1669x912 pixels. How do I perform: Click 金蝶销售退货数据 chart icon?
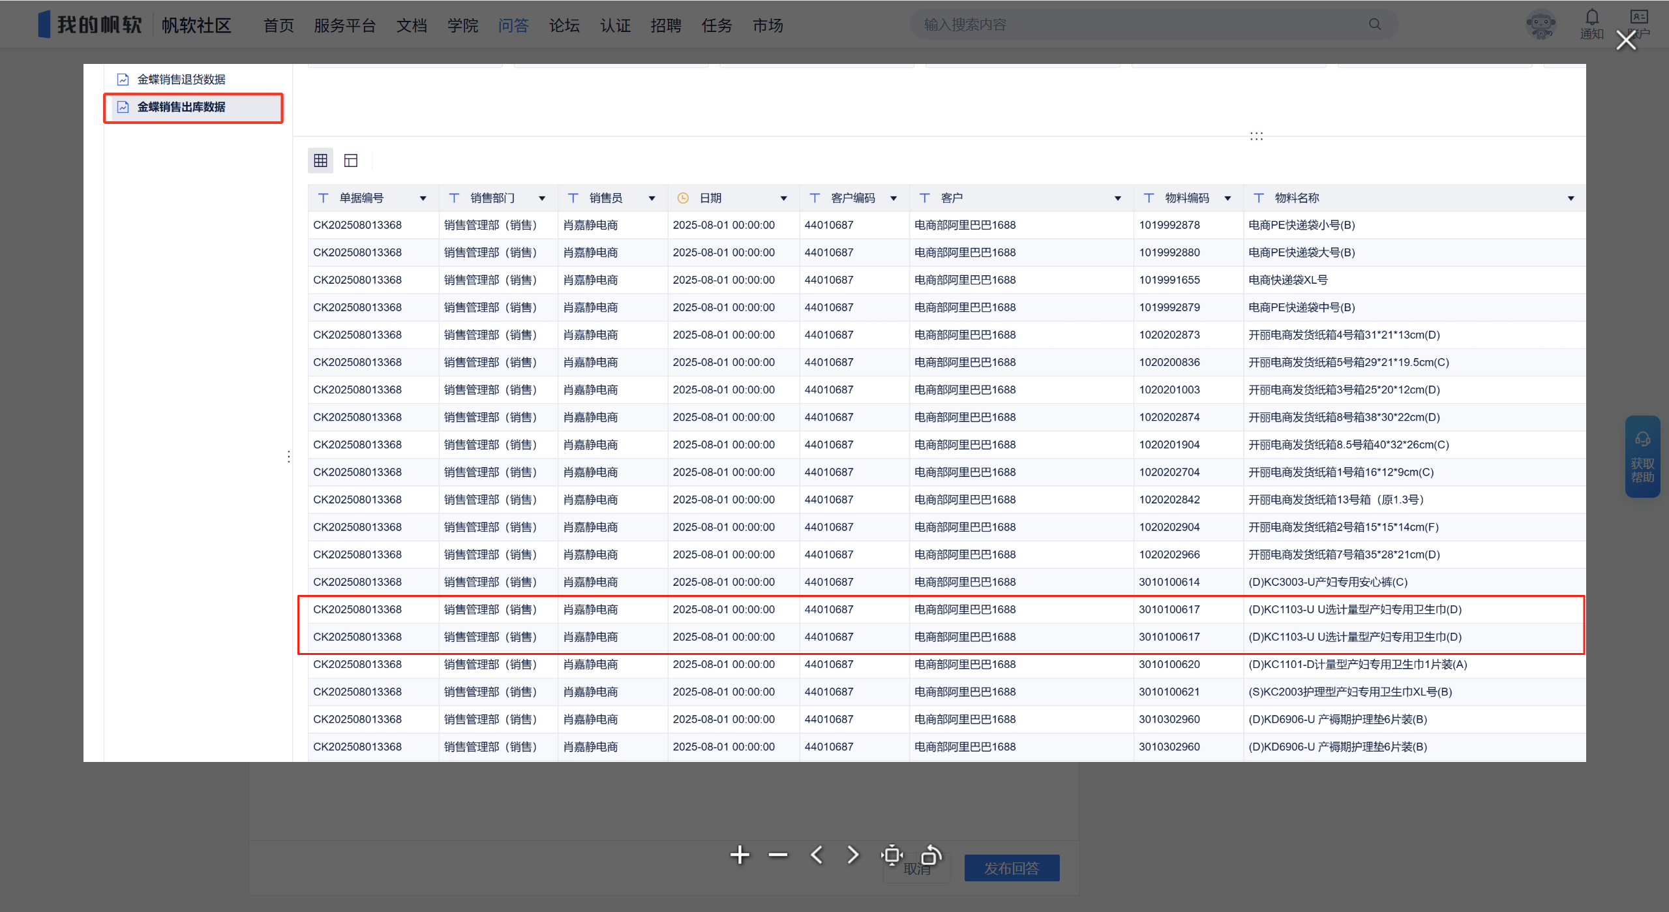coord(123,80)
